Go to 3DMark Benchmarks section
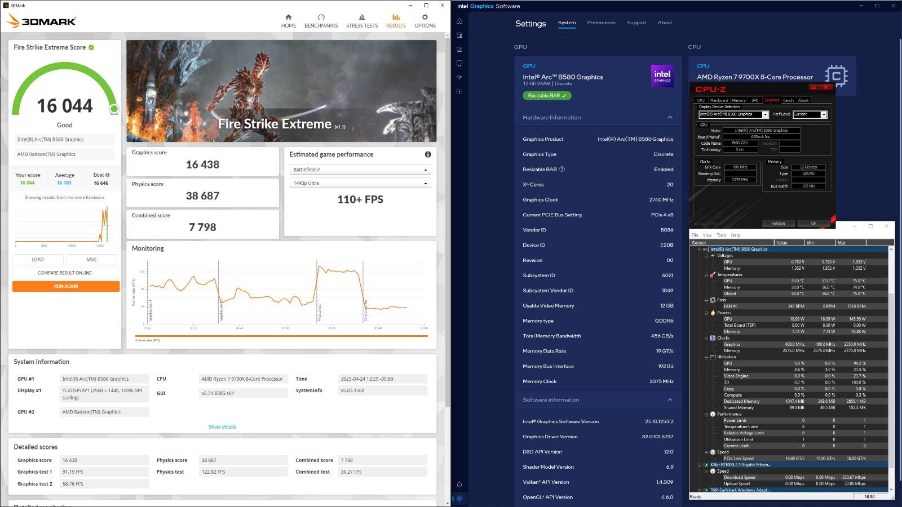The image size is (902, 507). 321,21
